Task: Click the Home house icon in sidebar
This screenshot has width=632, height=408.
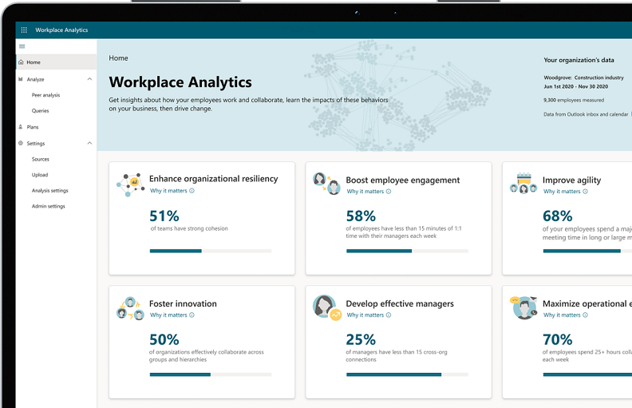Action: pyautogui.click(x=21, y=62)
